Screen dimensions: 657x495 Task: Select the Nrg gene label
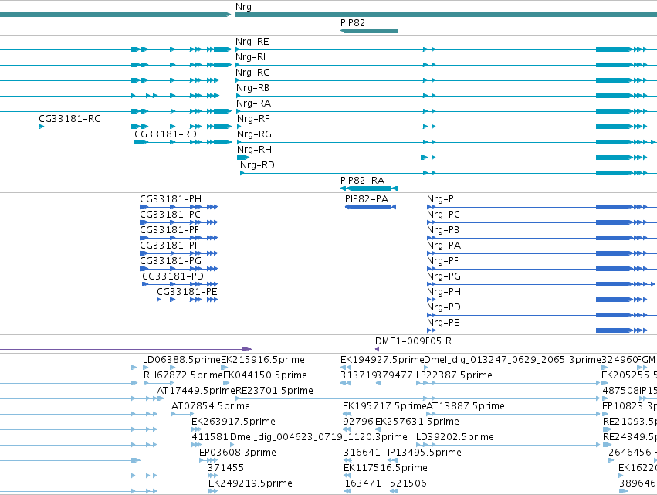[243, 7]
